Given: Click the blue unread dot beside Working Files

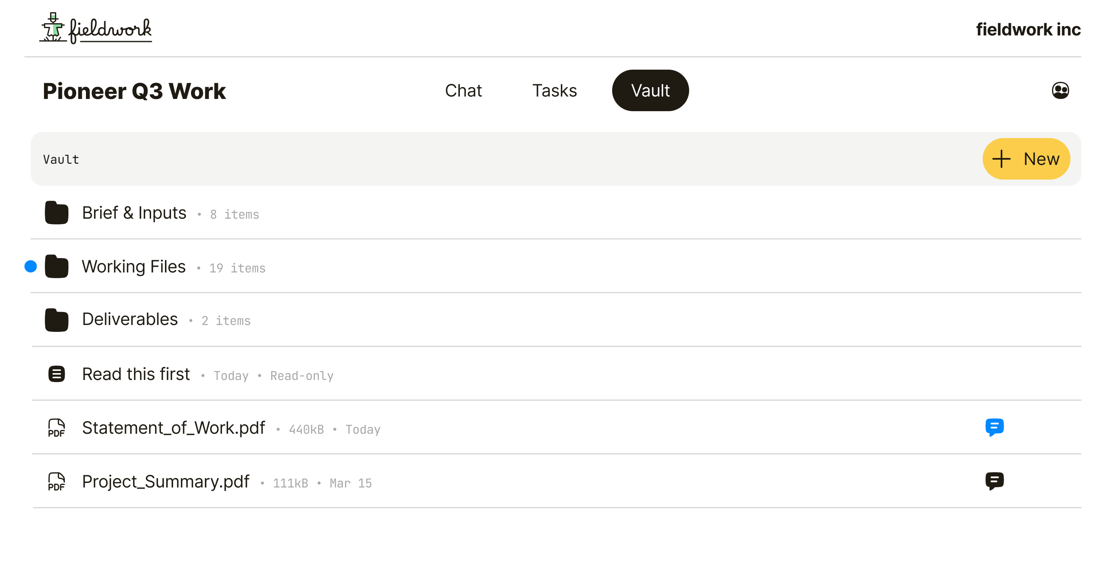Looking at the screenshot, I should point(30,266).
